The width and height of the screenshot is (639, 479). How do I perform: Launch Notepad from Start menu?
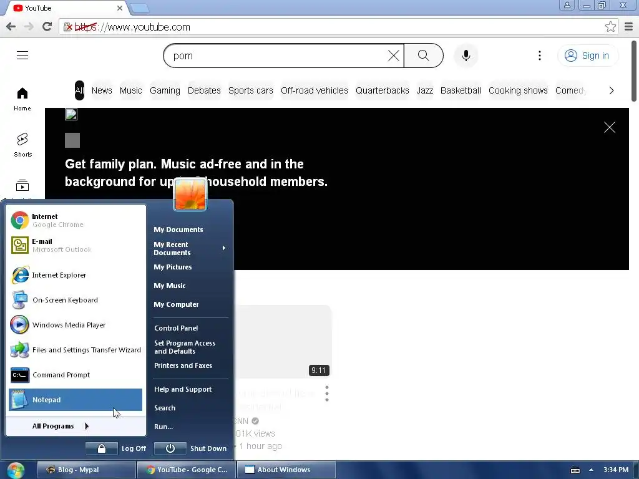(76, 400)
